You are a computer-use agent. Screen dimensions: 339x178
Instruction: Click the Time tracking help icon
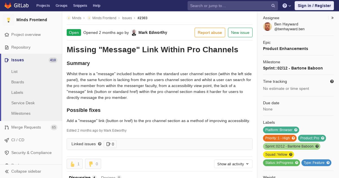[x=332, y=81]
